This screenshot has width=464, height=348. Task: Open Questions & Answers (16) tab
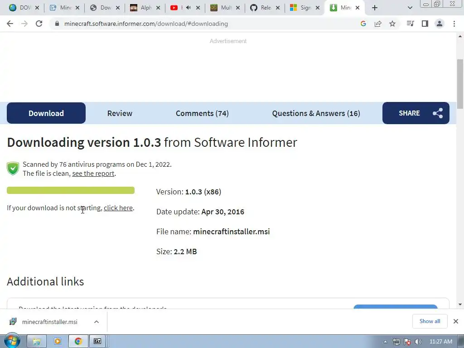316,113
